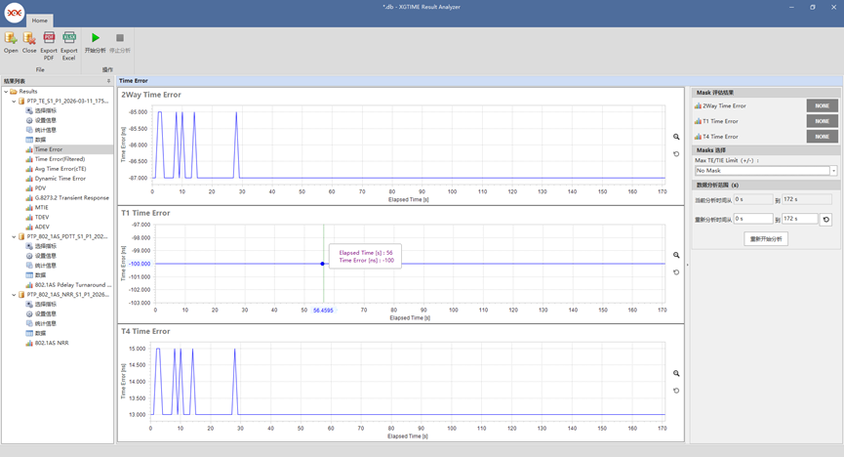Screen dimensions: 844x457
Task: Select the PTP_TE_S1_P1_2026-03-11 result entry
Action: click(x=67, y=102)
